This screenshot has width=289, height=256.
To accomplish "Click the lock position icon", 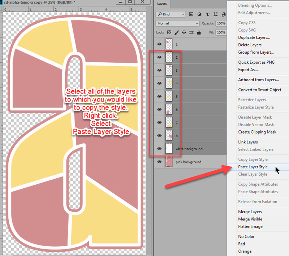I will [x=184, y=32].
